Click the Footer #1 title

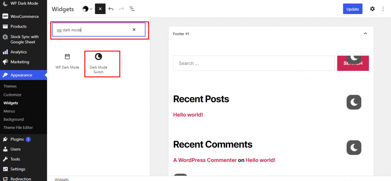click(x=181, y=33)
